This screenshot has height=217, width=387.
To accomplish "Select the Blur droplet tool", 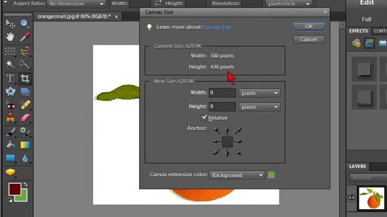I will point(25,158).
